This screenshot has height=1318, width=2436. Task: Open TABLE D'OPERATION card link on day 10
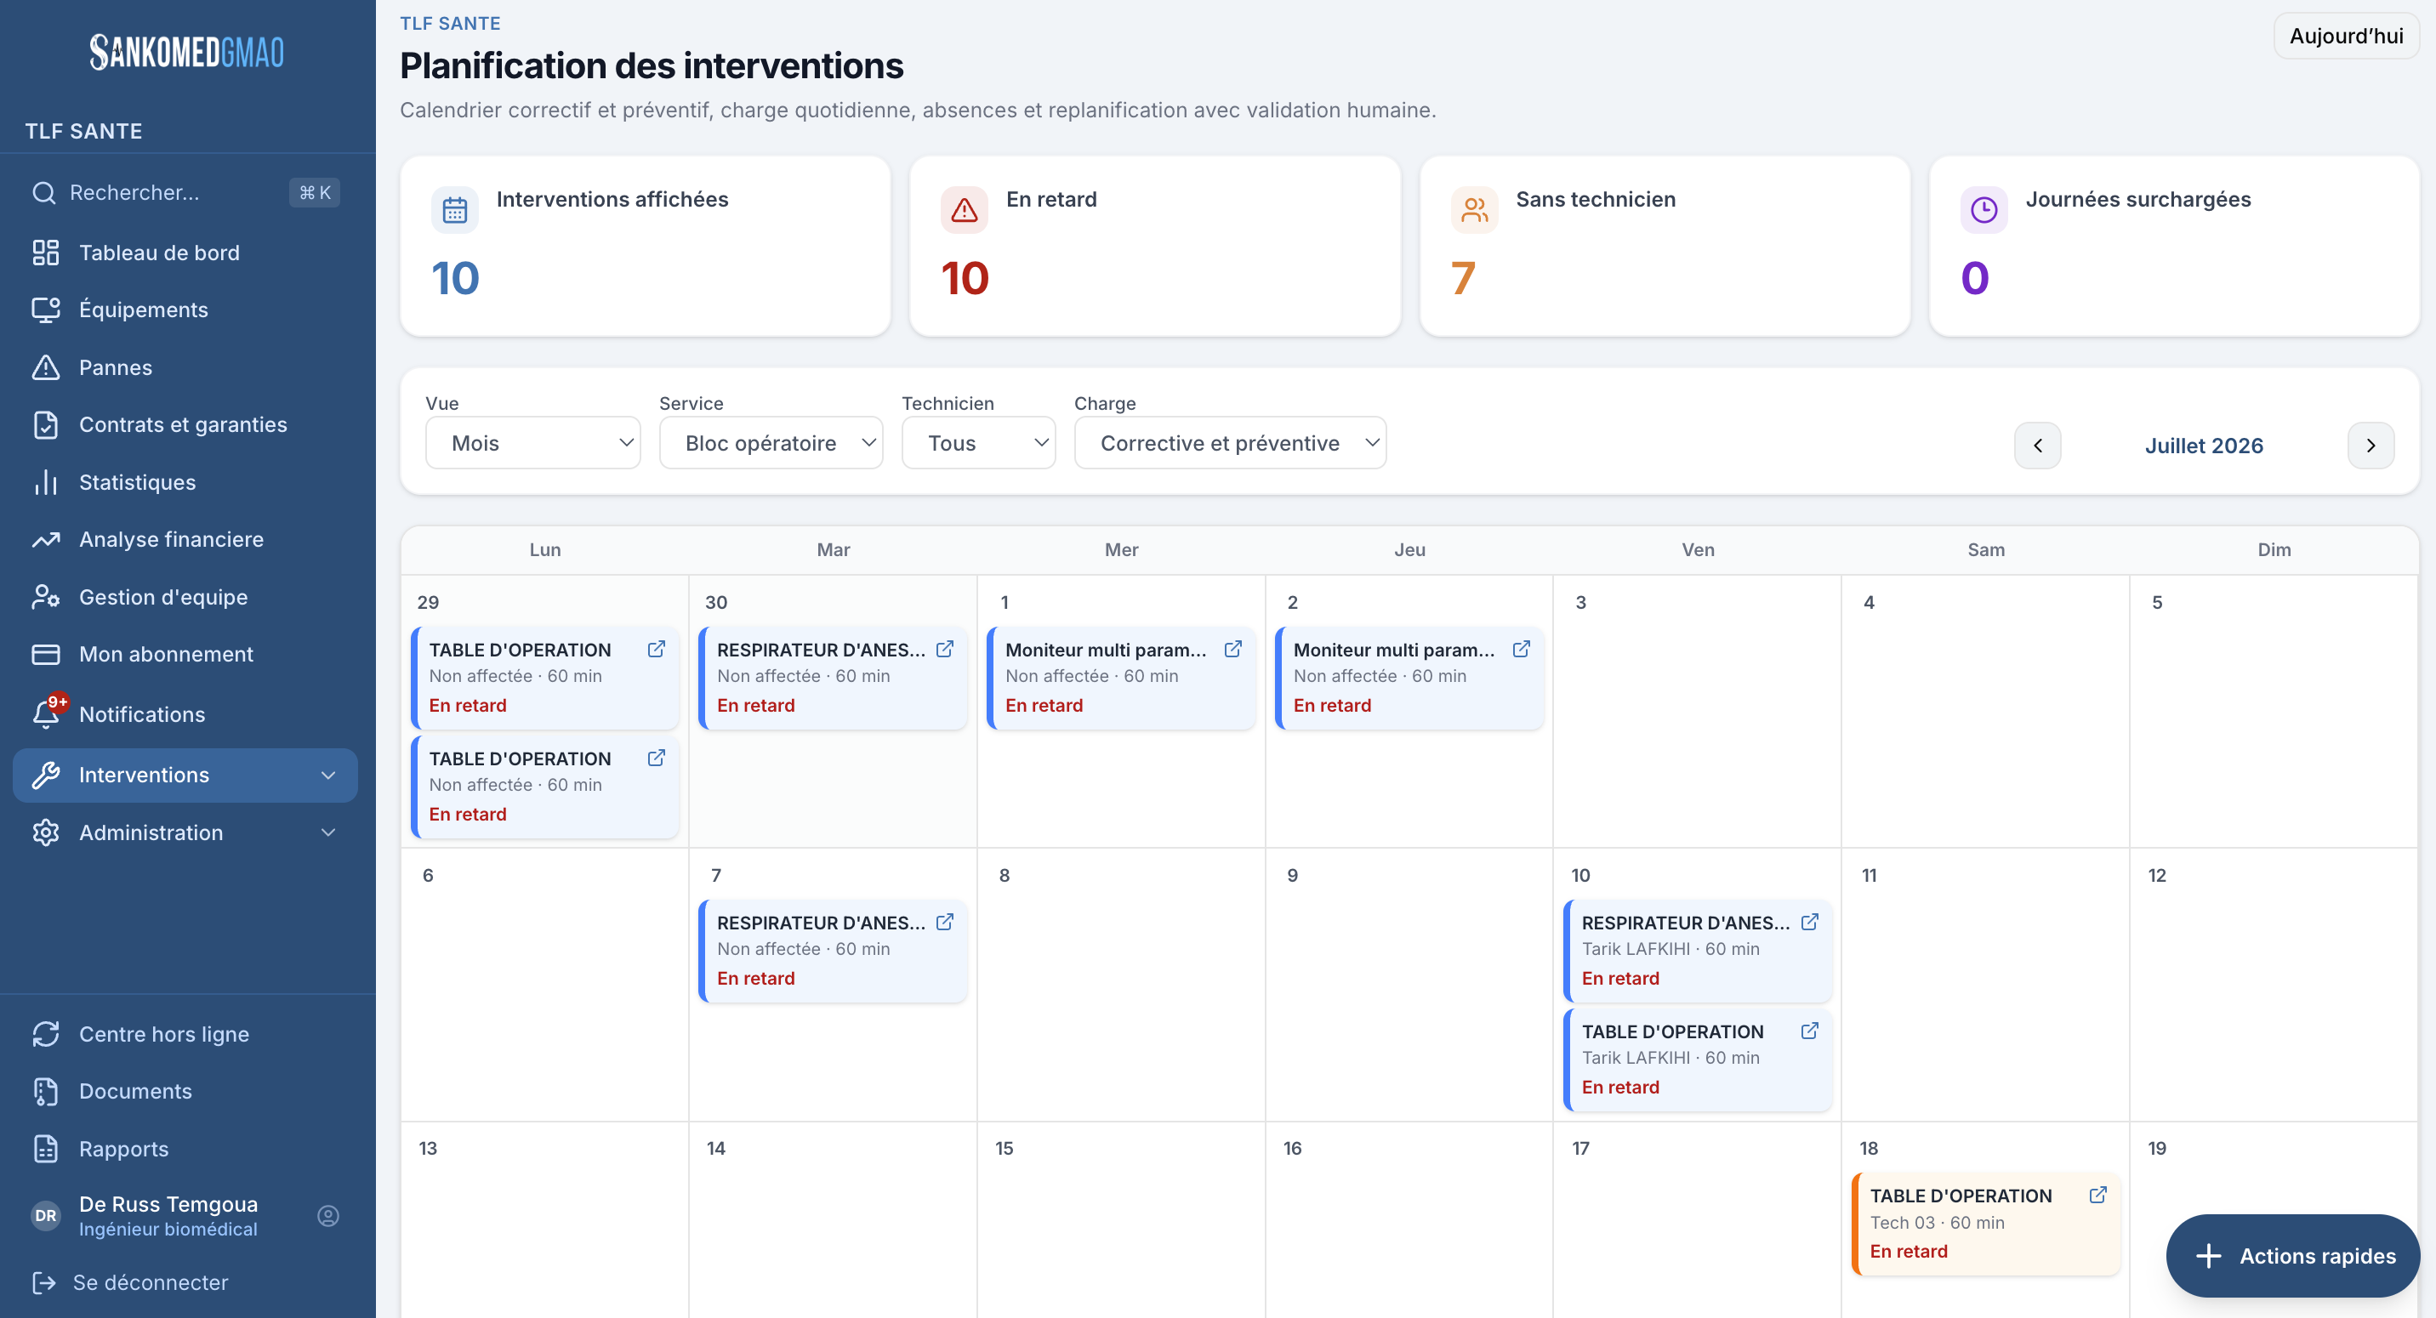1810,1031
